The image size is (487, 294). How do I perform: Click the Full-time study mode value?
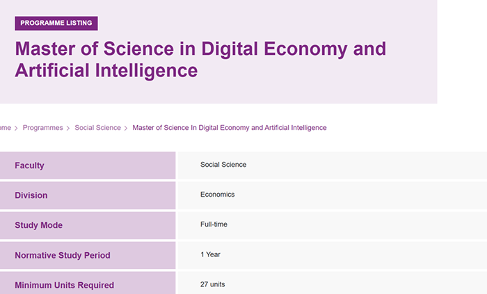pyautogui.click(x=214, y=224)
